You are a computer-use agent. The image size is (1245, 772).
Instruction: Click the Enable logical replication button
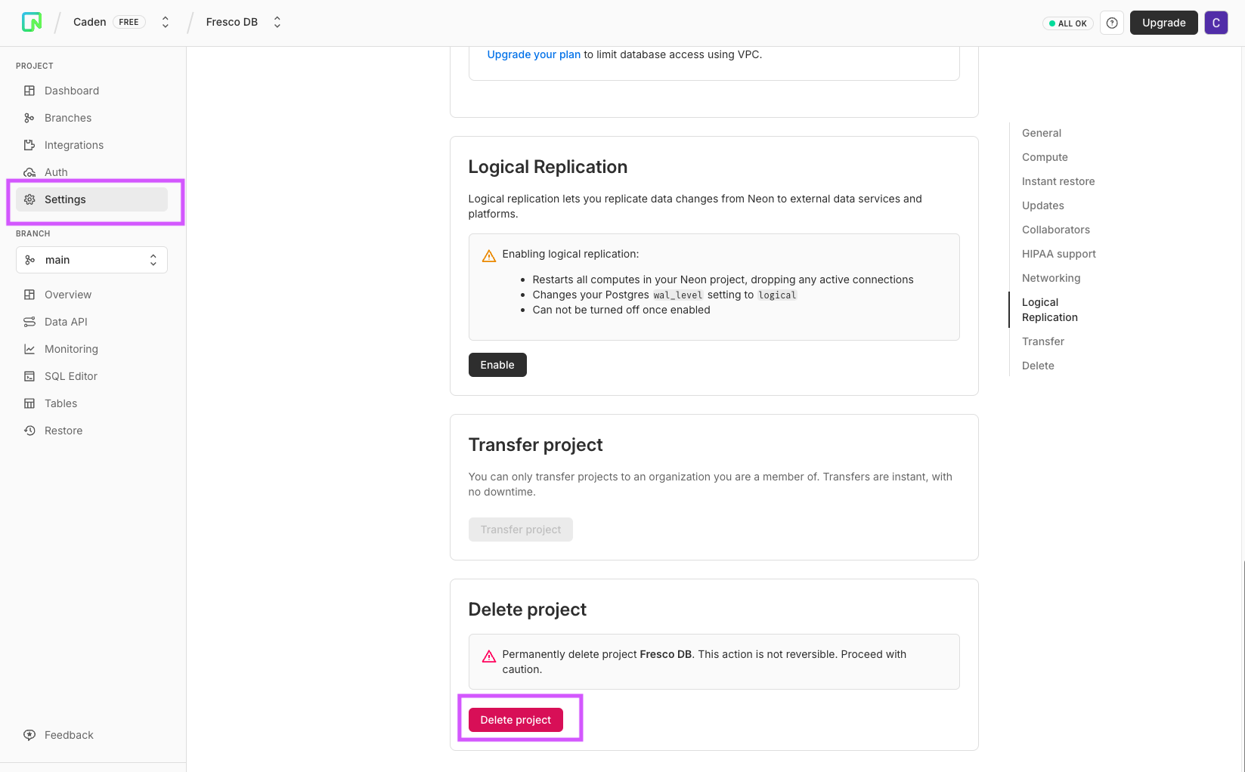point(497,365)
